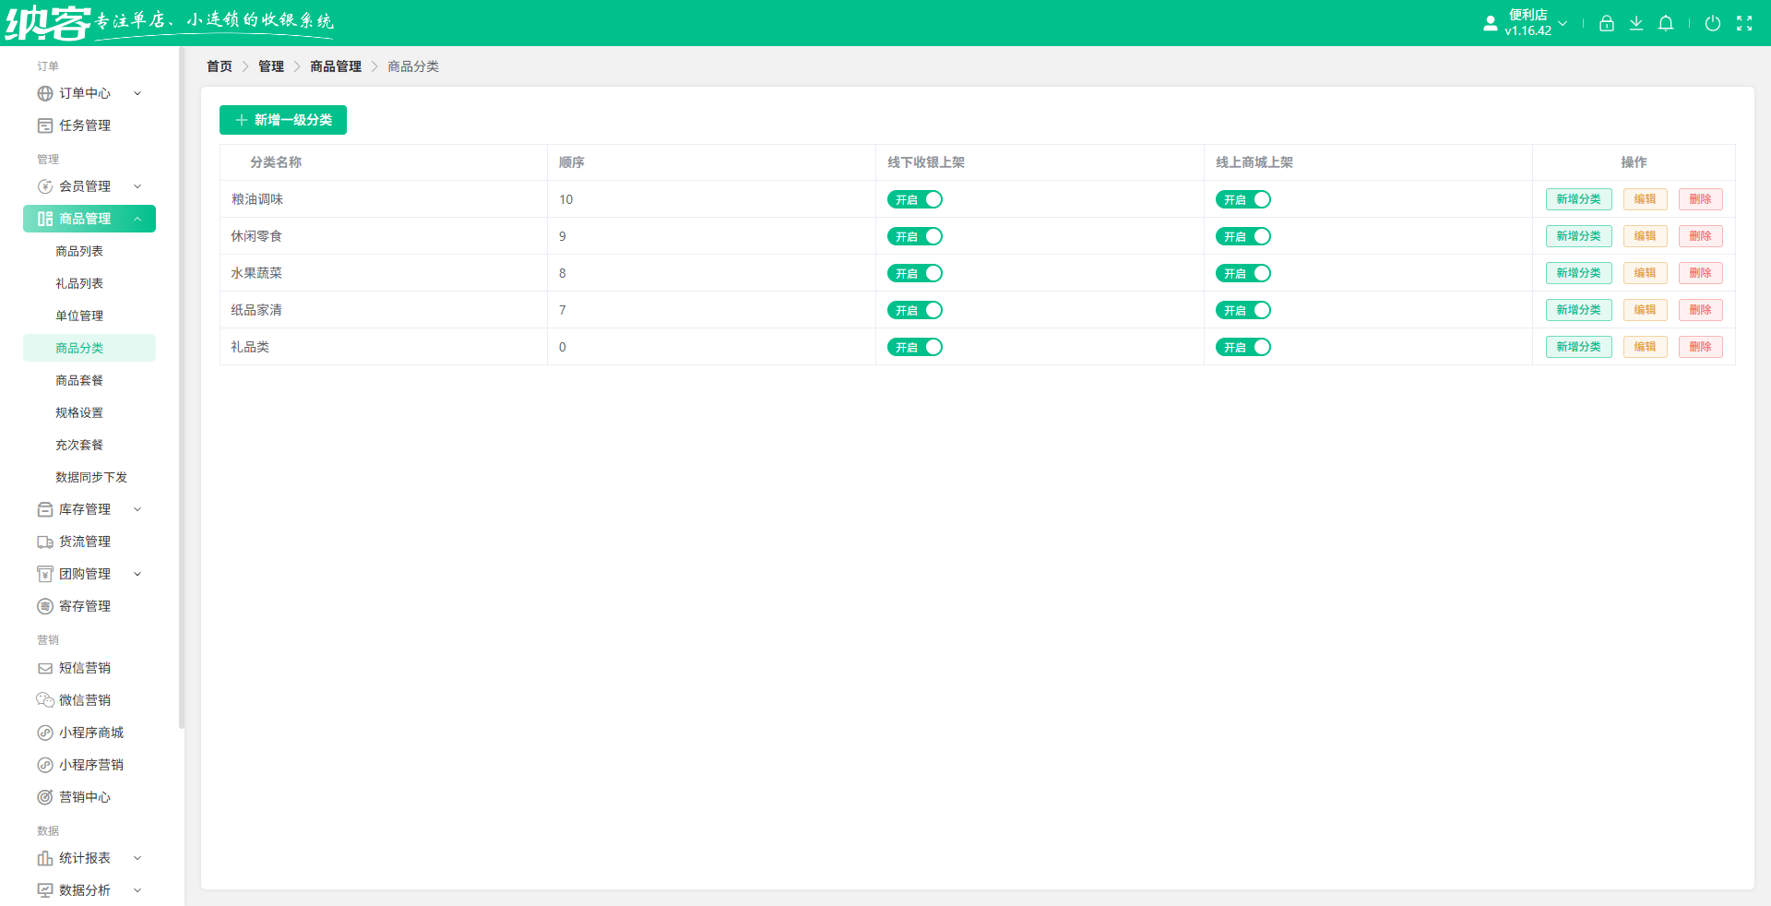Expand the 订单中心 menu chevron
This screenshot has width=1771, height=906.
[x=137, y=93]
